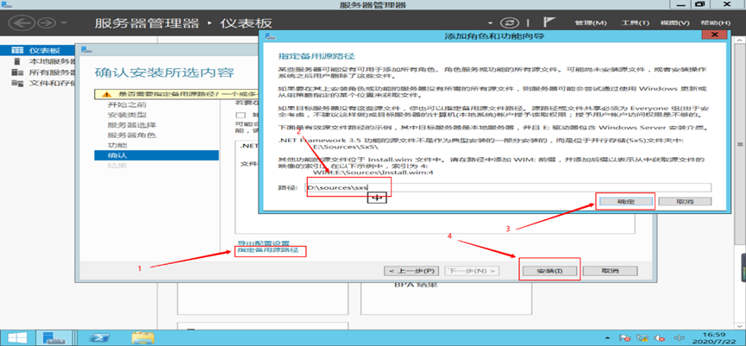Image resolution: width=746 pixels, height=346 pixels.
Task: Click the input method tray icon
Action: (x=678, y=337)
